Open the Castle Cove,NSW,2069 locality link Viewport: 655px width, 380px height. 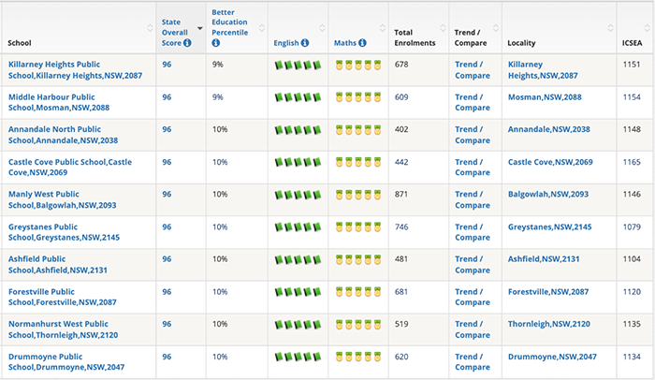[550, 162]
